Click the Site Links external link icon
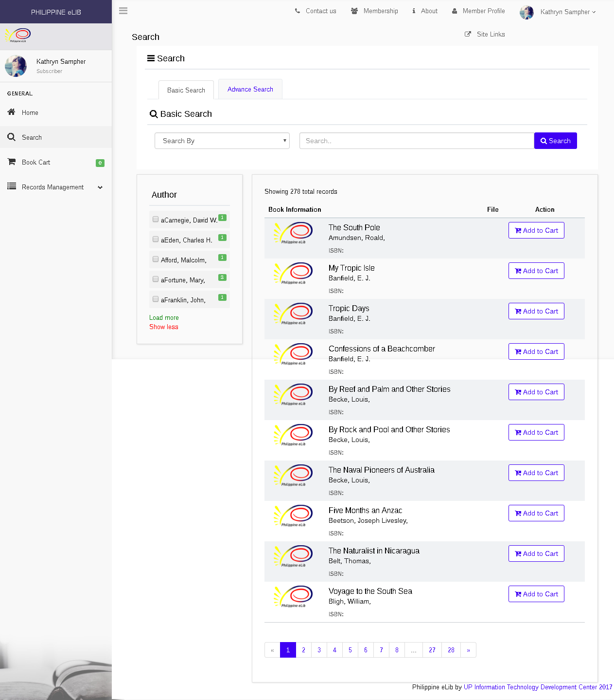The height and width of the screenshot is (700, 614). pos(468,34)
